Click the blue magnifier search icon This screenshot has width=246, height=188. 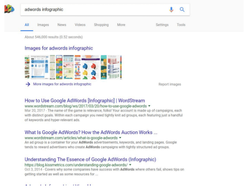182,9
